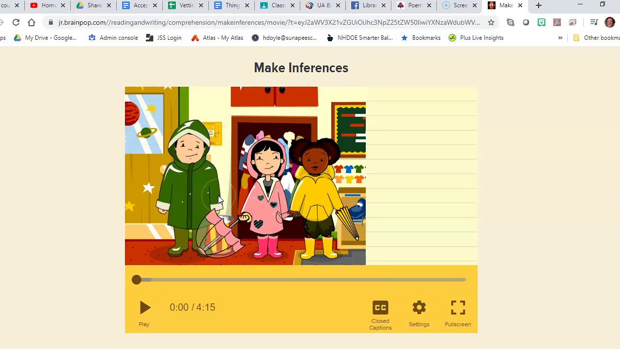
Task: Click the movie frame with three kids
Action: (245, 176)
